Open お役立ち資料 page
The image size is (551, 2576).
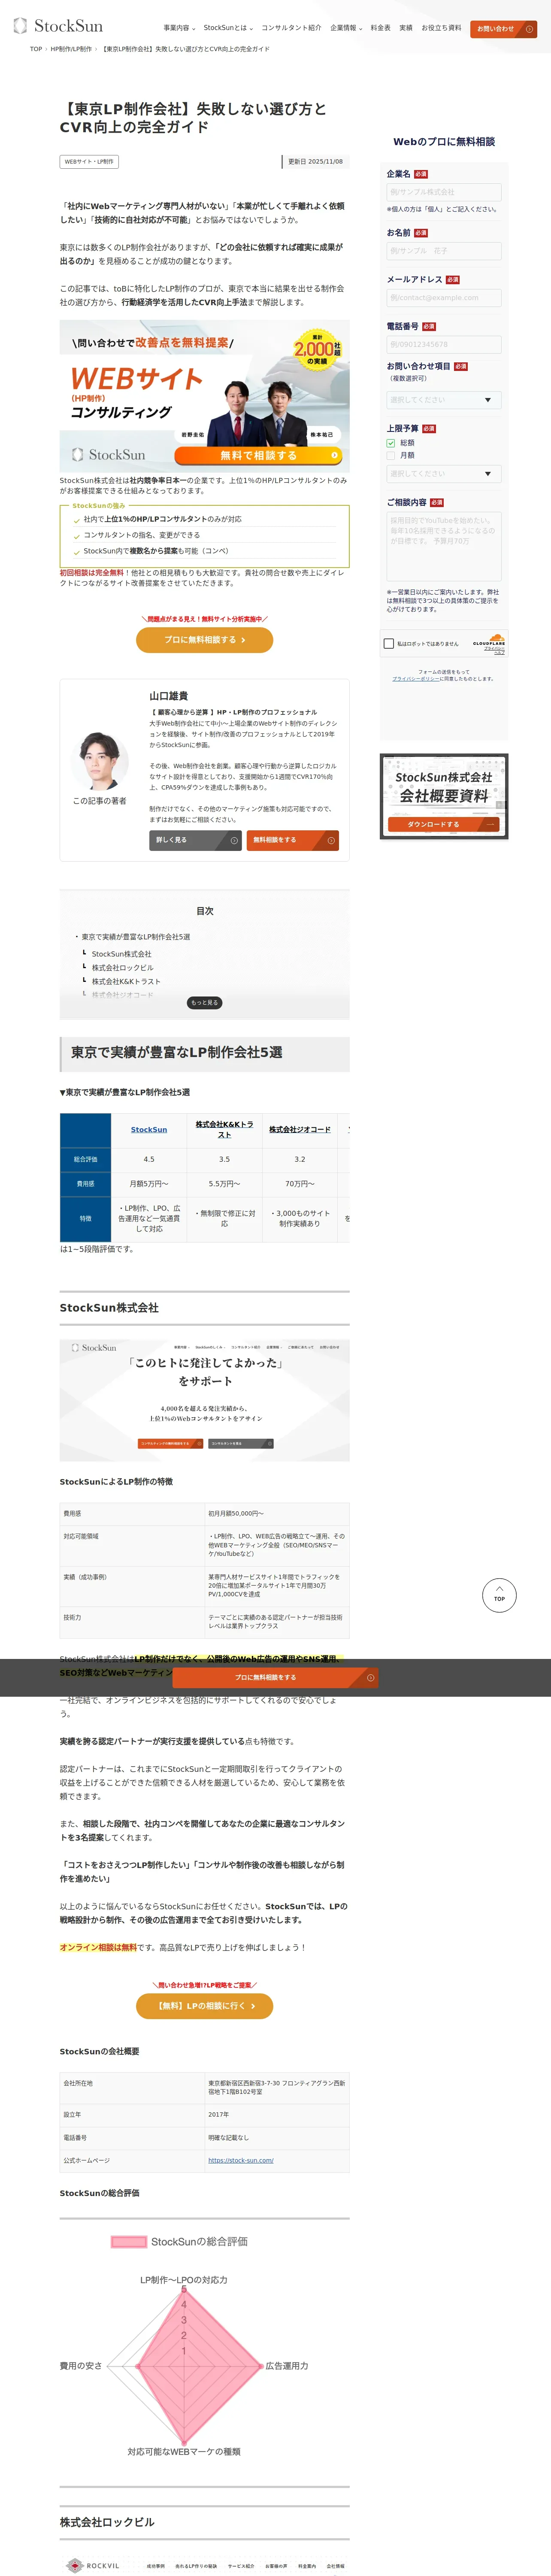441,28
